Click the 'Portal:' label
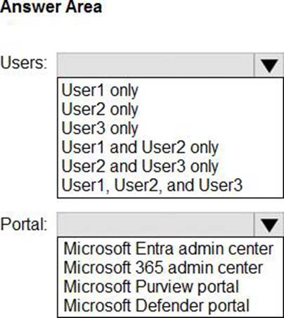This screenshot has height=318, width=284. coord(24,224)
